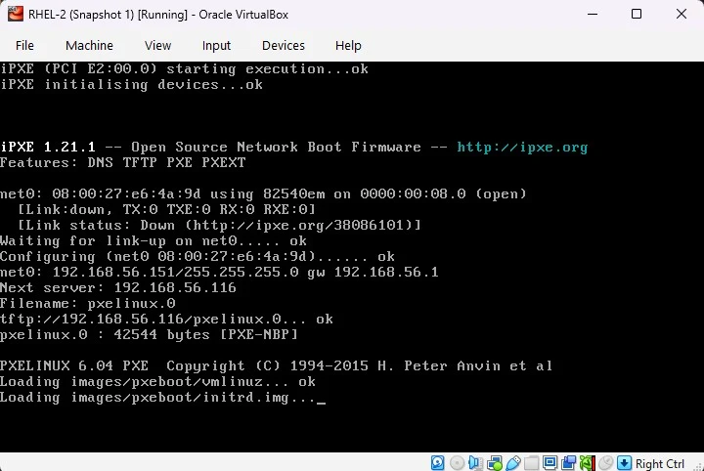Image resolution: width=704 pixels, height=471 pixels.
Task: Open the Input menu
Action: tap(216, 45)
